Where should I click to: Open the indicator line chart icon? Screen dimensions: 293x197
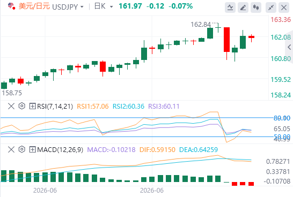click(x=230, y=7)
